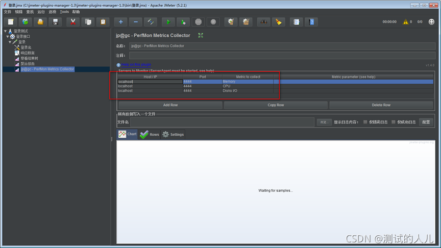Image resolution: width=441 pixels, height=248 pixels.
Task: Click the Clear results icon
Action: (231, 22)
